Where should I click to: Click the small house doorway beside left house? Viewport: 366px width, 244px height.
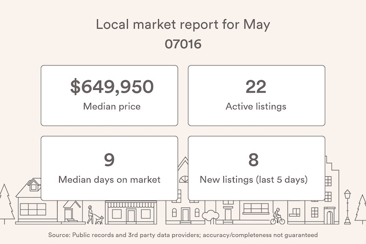[69, 214]
